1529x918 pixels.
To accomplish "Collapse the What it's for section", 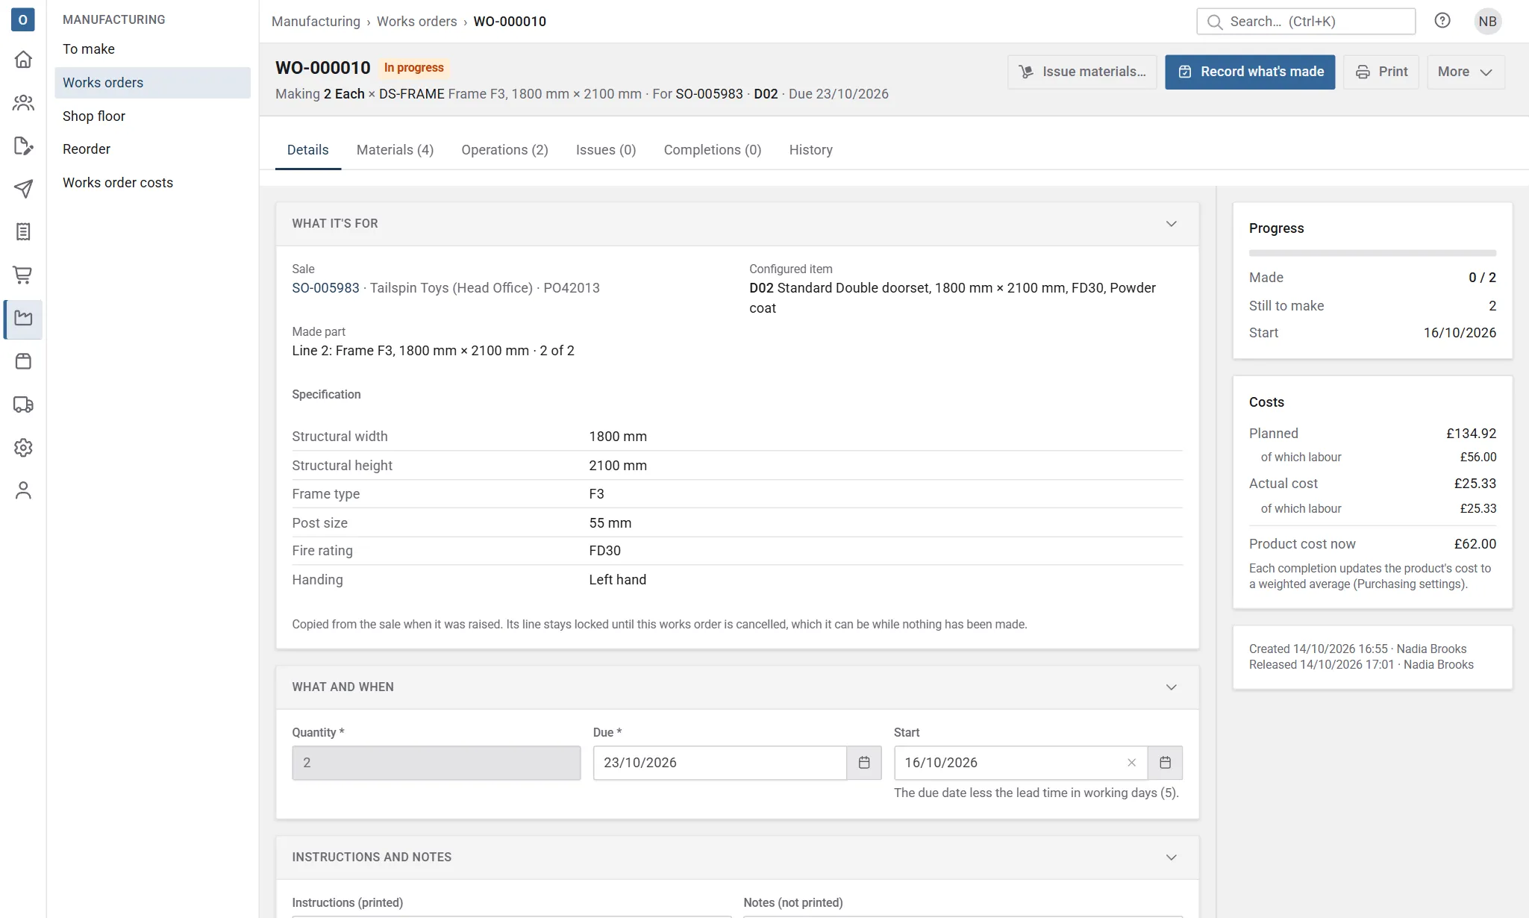I will tap(1171, 224).
